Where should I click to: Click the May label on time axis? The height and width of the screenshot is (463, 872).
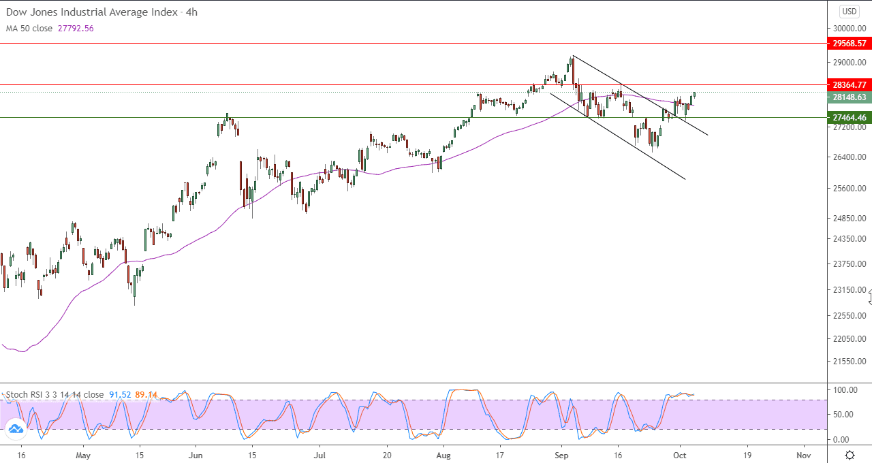[83, 455]
